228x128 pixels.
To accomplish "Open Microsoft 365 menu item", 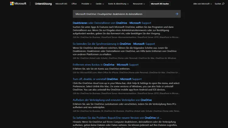I will (x=61, y=4).
